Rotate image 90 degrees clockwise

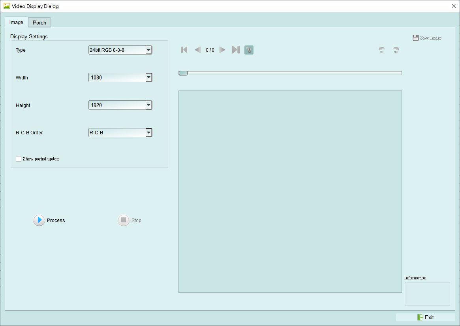pos(396,50)
